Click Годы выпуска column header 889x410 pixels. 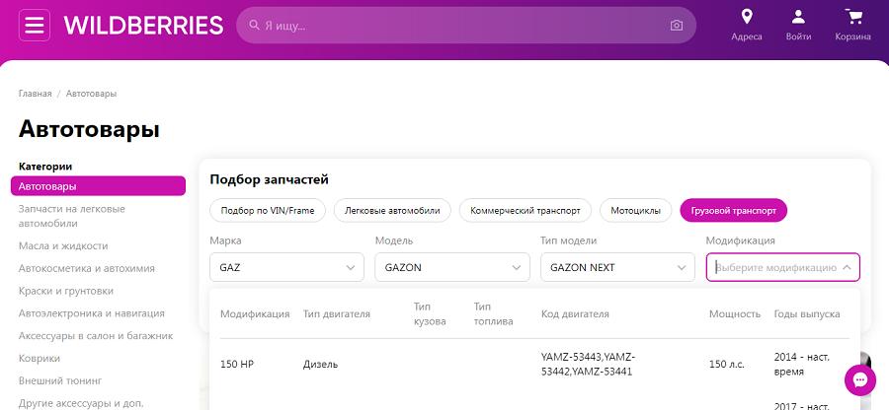point(807,313)
